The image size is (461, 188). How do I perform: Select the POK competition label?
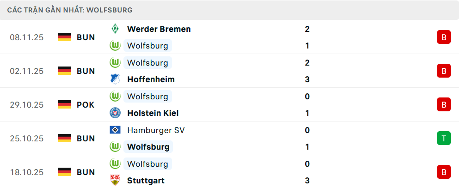pyautogui.click(x=86, y=105)
